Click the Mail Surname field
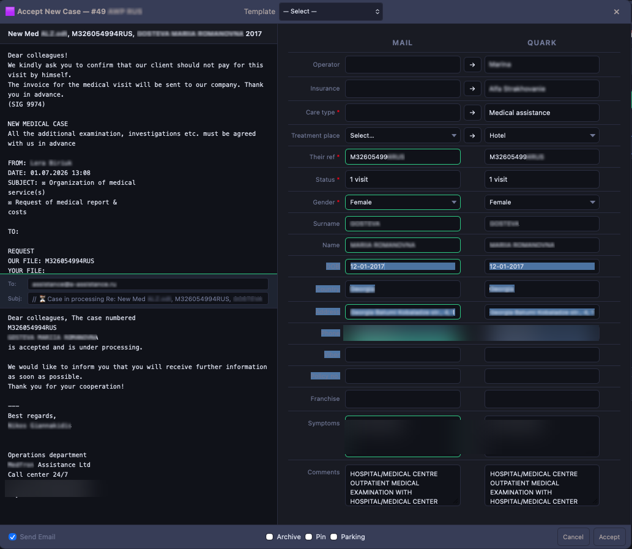This screenshot has height=549, width=632. click(x=403, y=224)
